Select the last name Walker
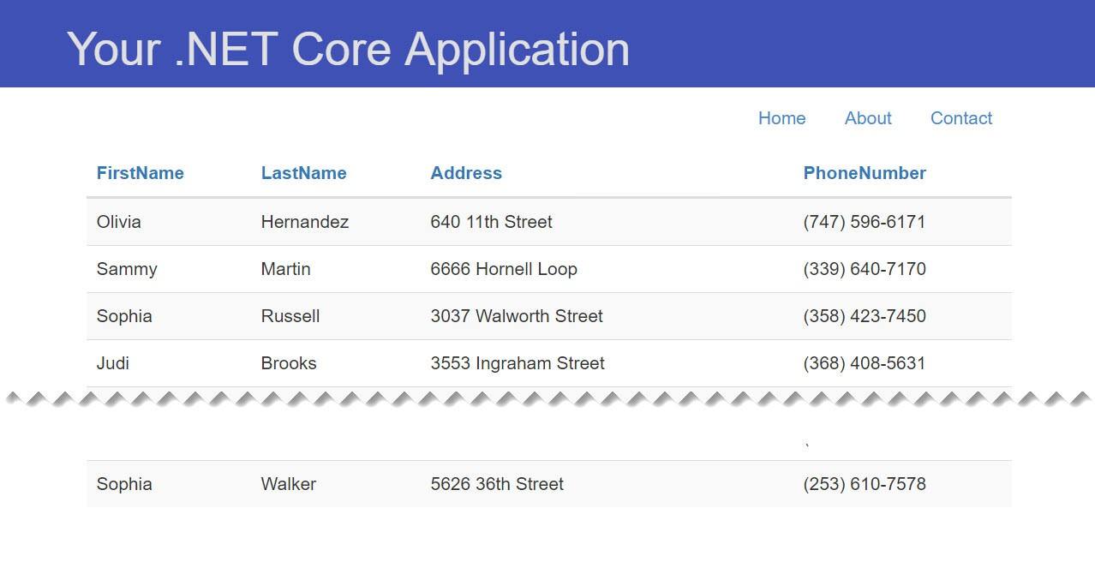Image resolution: width=1095 pixels, height=574 pixels. 289,484
